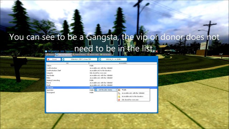Open the Full Access tab
This screenshot has height=129, width=229.
pyautogui.click(x=105, y=54)
